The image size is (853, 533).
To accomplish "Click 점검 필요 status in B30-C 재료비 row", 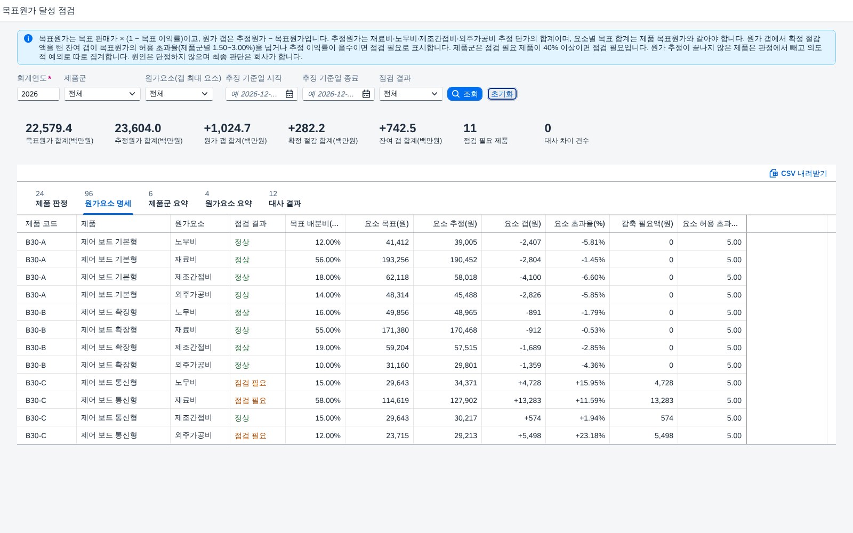I will (x=251, y=400).
